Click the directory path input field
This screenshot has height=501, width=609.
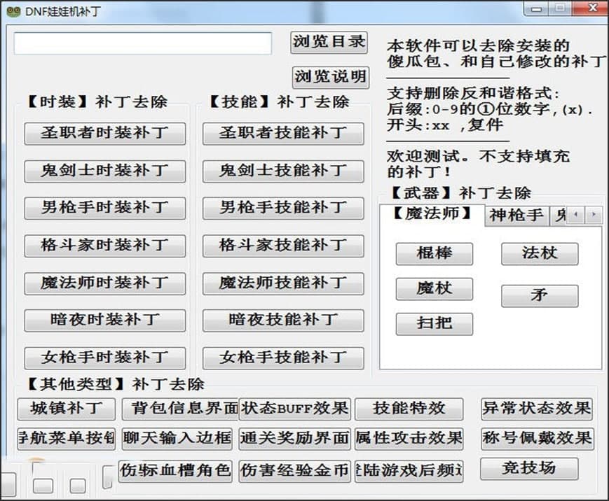point(143,43)
